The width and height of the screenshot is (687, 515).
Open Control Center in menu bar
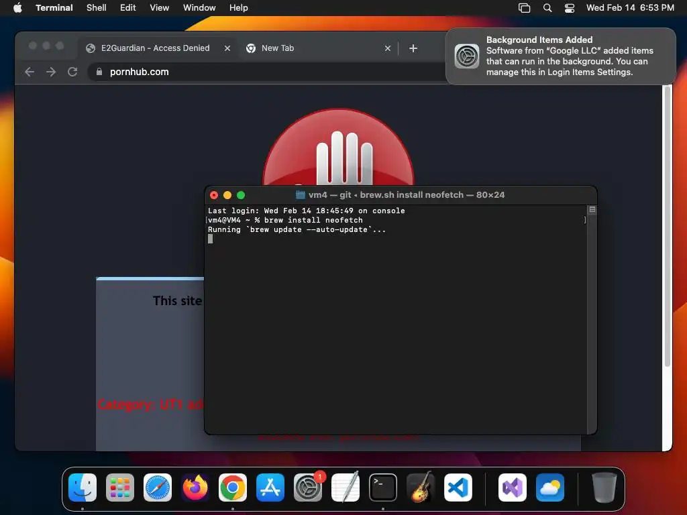[x=569, y=8]
